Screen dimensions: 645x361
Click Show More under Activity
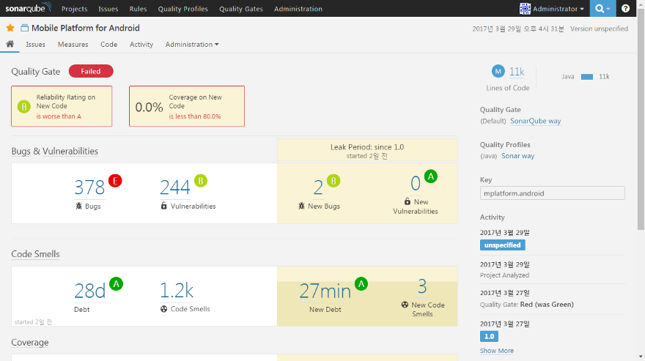coord(496,351)
